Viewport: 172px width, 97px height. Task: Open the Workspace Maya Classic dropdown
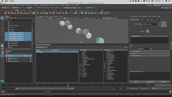(161, 5)
